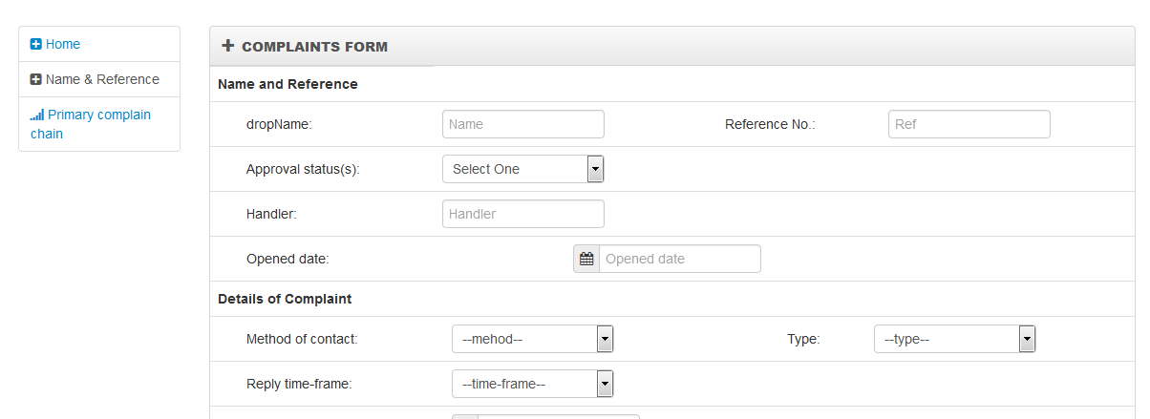The image size is (1150, 419).
Task: Click the Name and Reference section heading
Action: 287,84
